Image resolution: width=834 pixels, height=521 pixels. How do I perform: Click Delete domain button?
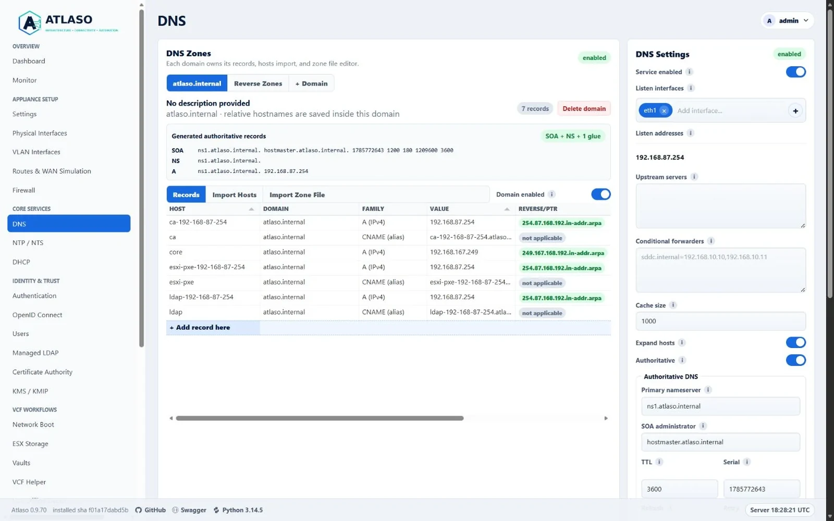(584, 108)
